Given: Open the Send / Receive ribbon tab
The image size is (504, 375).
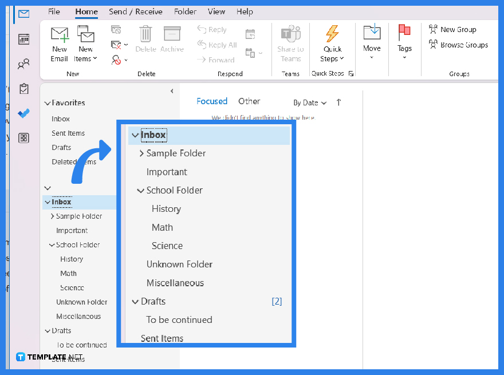Looking at the screenshot, I should point(136,11).
